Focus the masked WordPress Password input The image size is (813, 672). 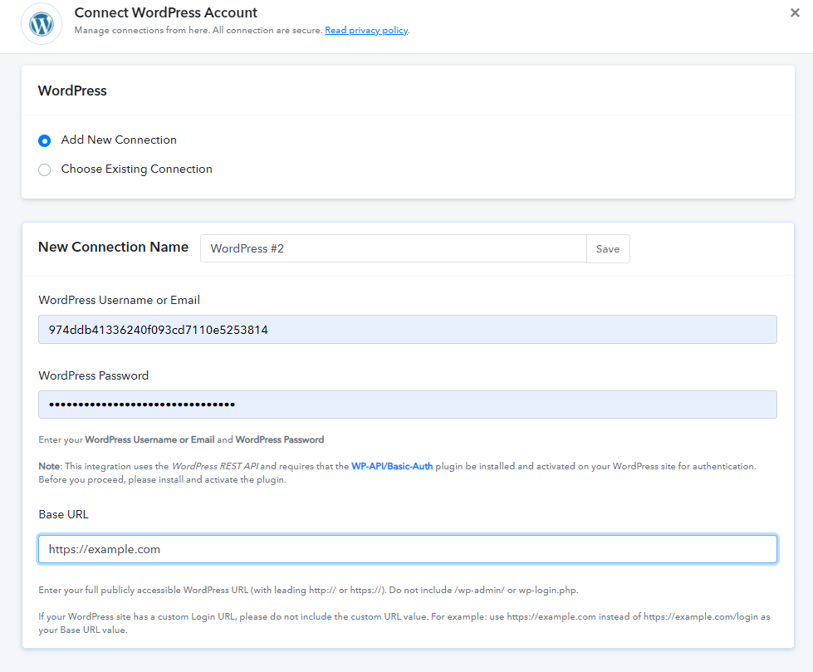tap(407, 405)
